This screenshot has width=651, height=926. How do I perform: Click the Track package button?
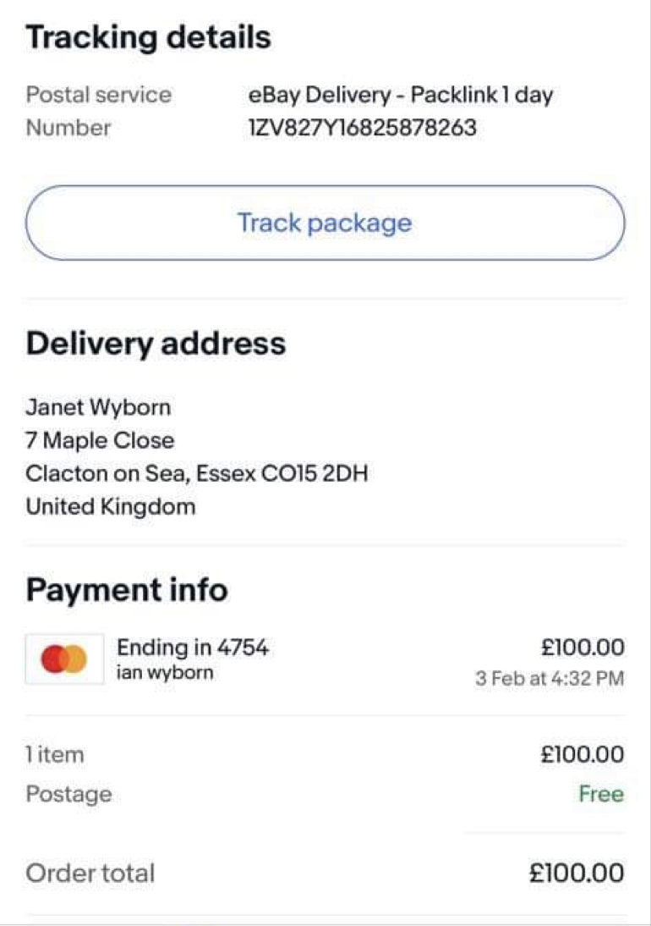click(325, 223)
